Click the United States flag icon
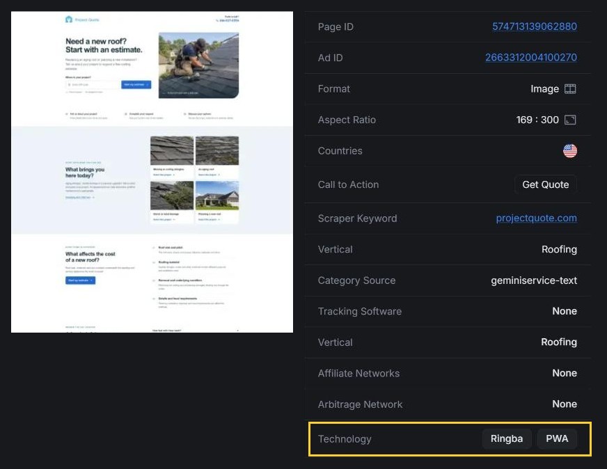Screen dimensions: 607x469 pos(570,151)
